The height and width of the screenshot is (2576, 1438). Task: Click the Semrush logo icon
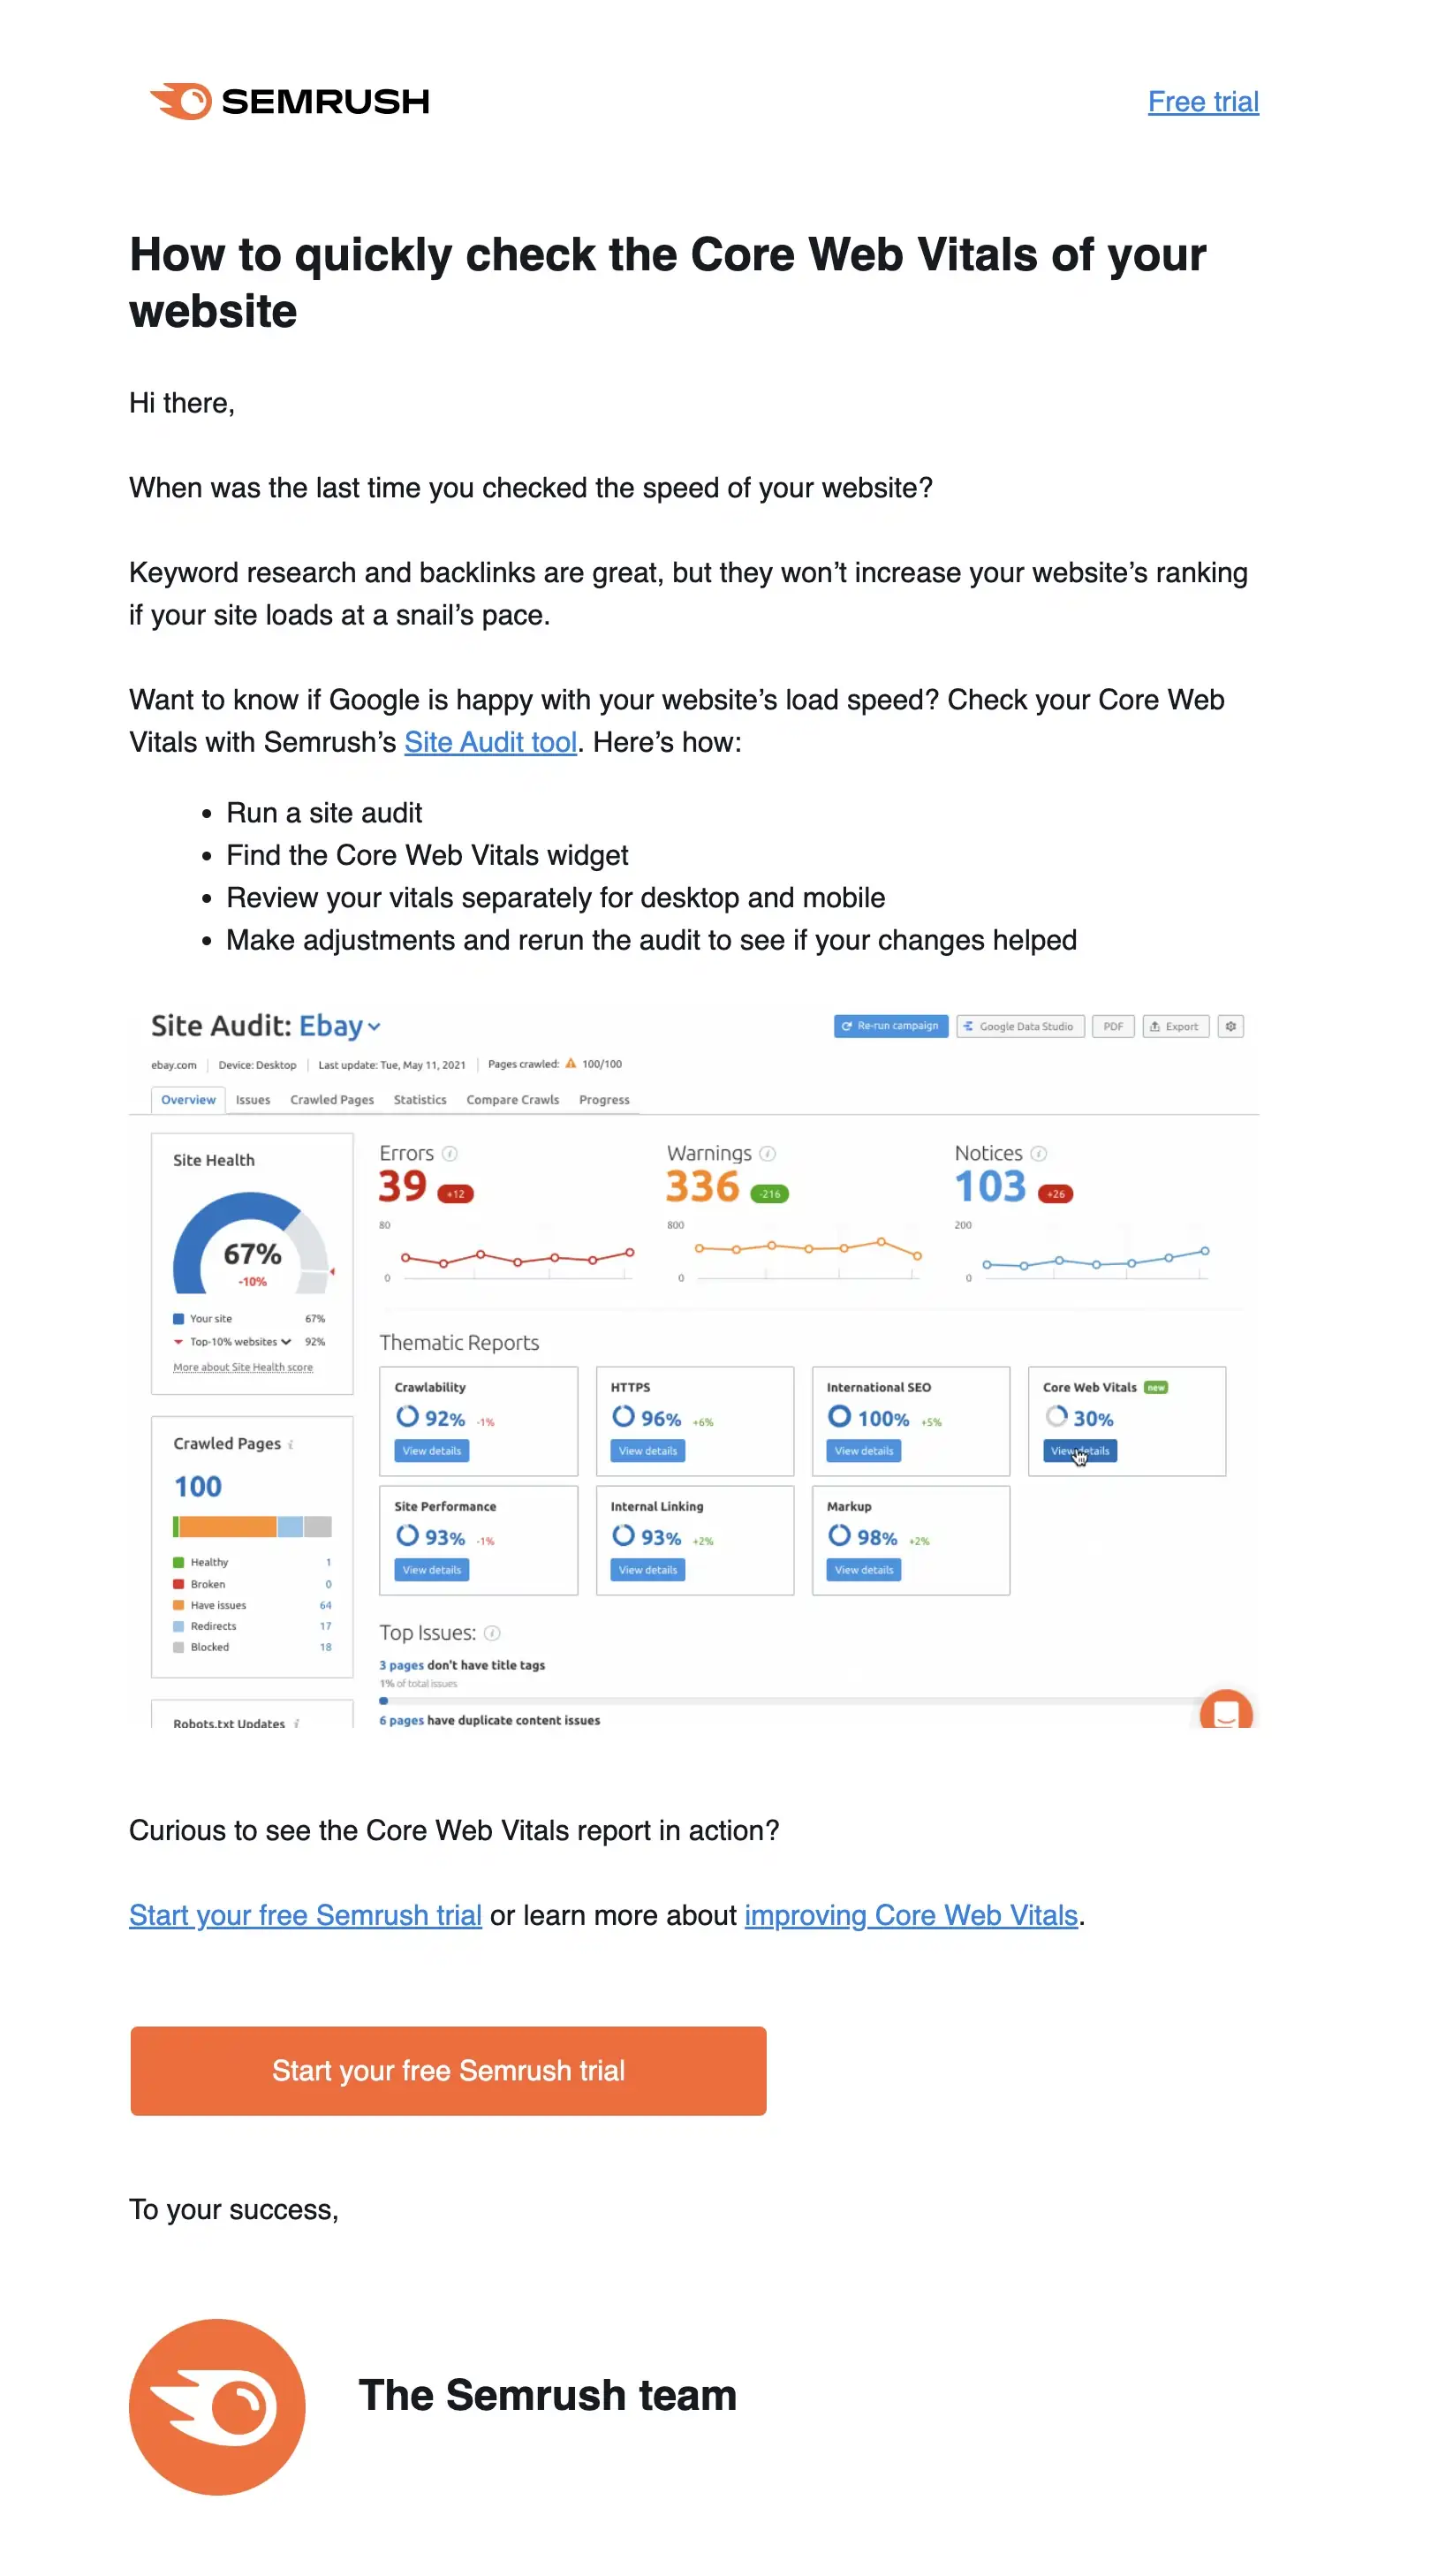(x=180, y=99)
